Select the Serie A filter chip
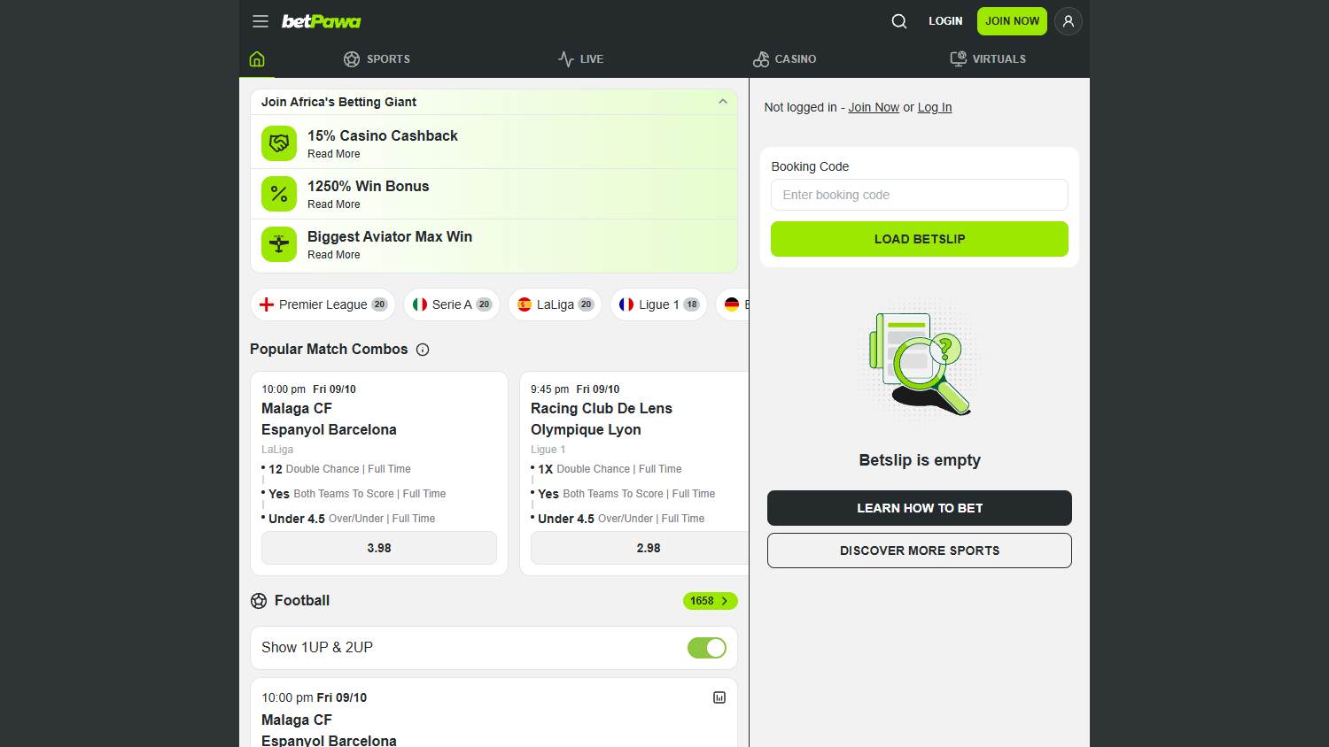 click(452, 304)
